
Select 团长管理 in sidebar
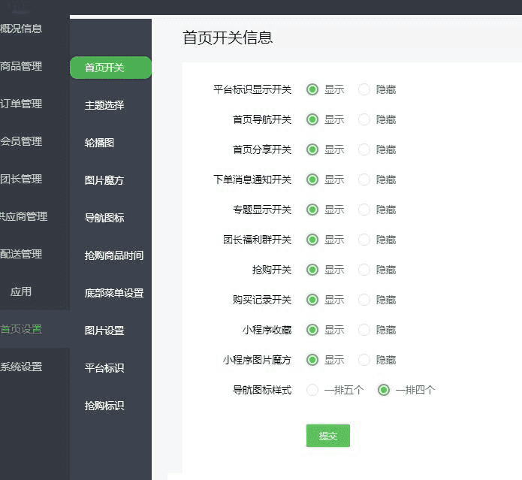point(21,179)
